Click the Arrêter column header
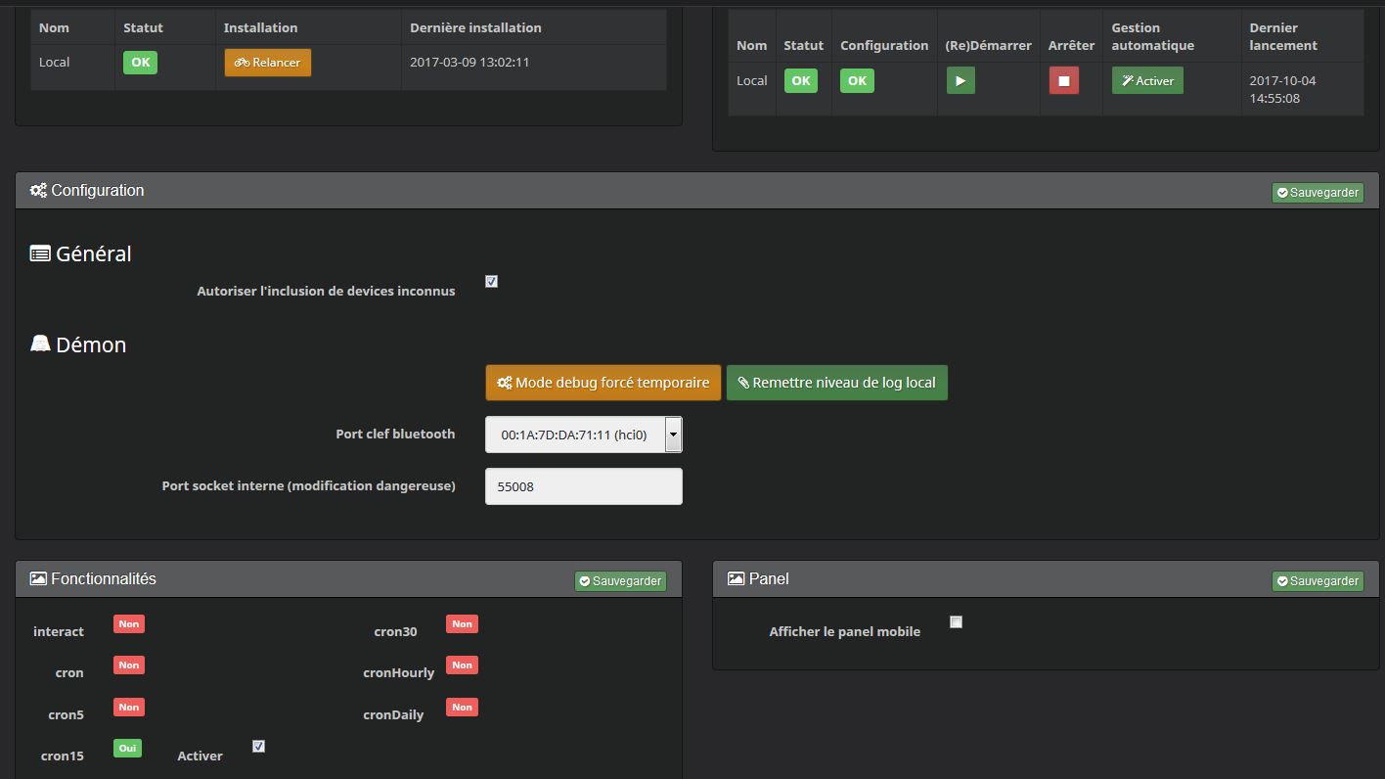Image resolution: width=1385 pixels, height=779 pixels. coord(1071,46)
